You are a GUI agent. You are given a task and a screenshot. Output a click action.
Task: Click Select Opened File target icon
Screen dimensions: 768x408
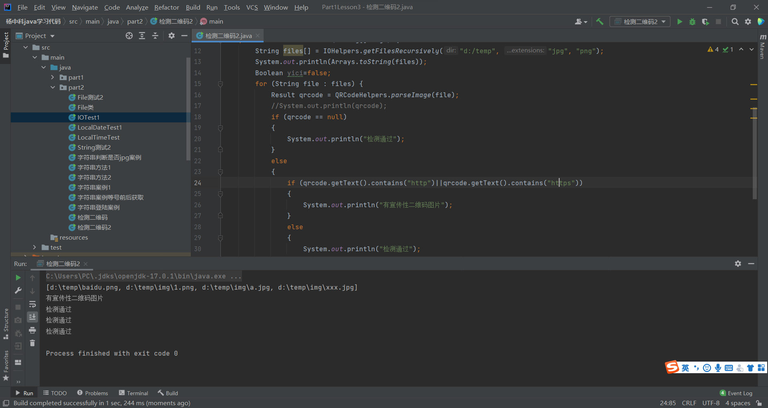click(x=129, y=36)
